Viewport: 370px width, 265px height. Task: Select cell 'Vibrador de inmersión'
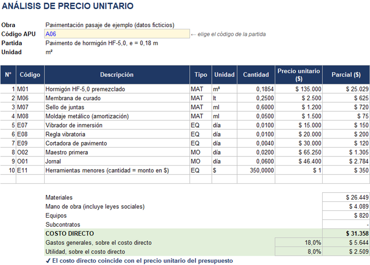point(117,125)
